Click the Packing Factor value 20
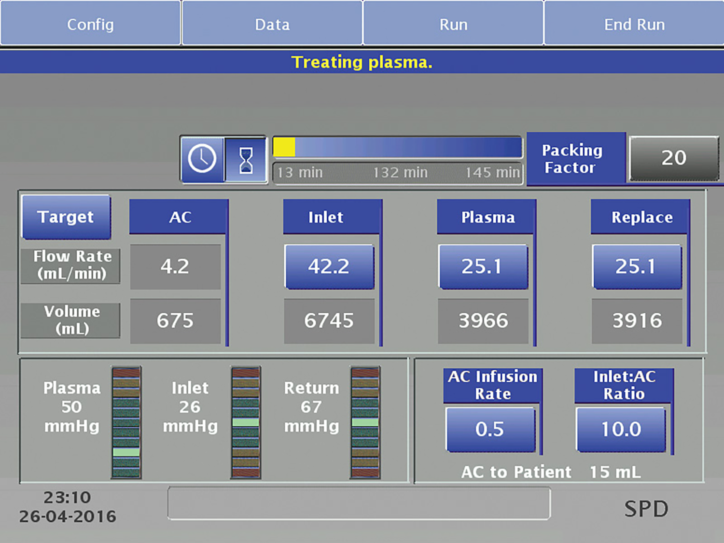 coord(674,158)
